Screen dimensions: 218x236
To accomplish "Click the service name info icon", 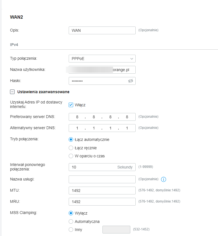I will pyautogui.click(x=164, y=179).
